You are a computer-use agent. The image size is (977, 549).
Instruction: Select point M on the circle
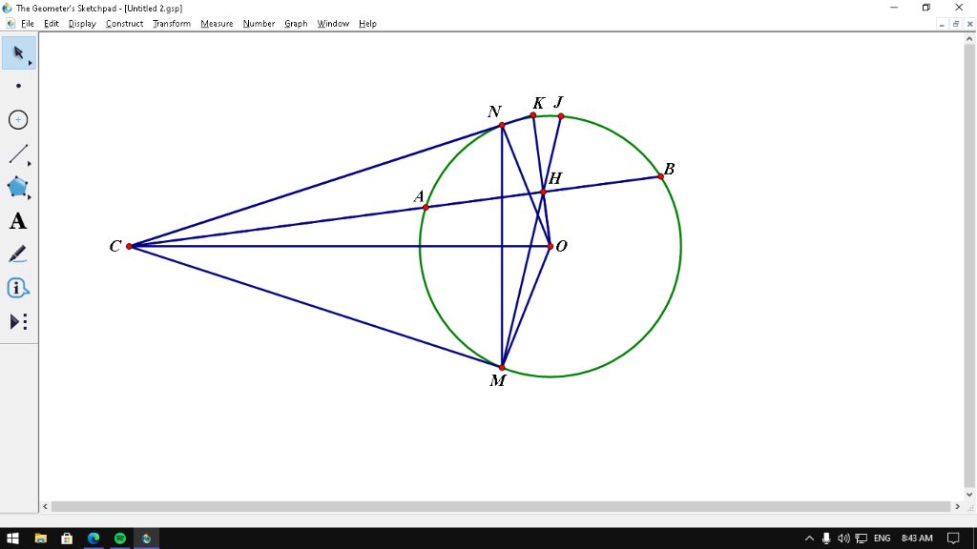pos(502,368)
